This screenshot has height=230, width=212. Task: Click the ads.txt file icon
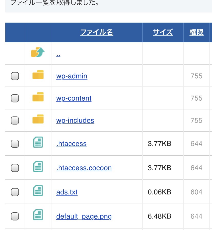tap(38, 190)
